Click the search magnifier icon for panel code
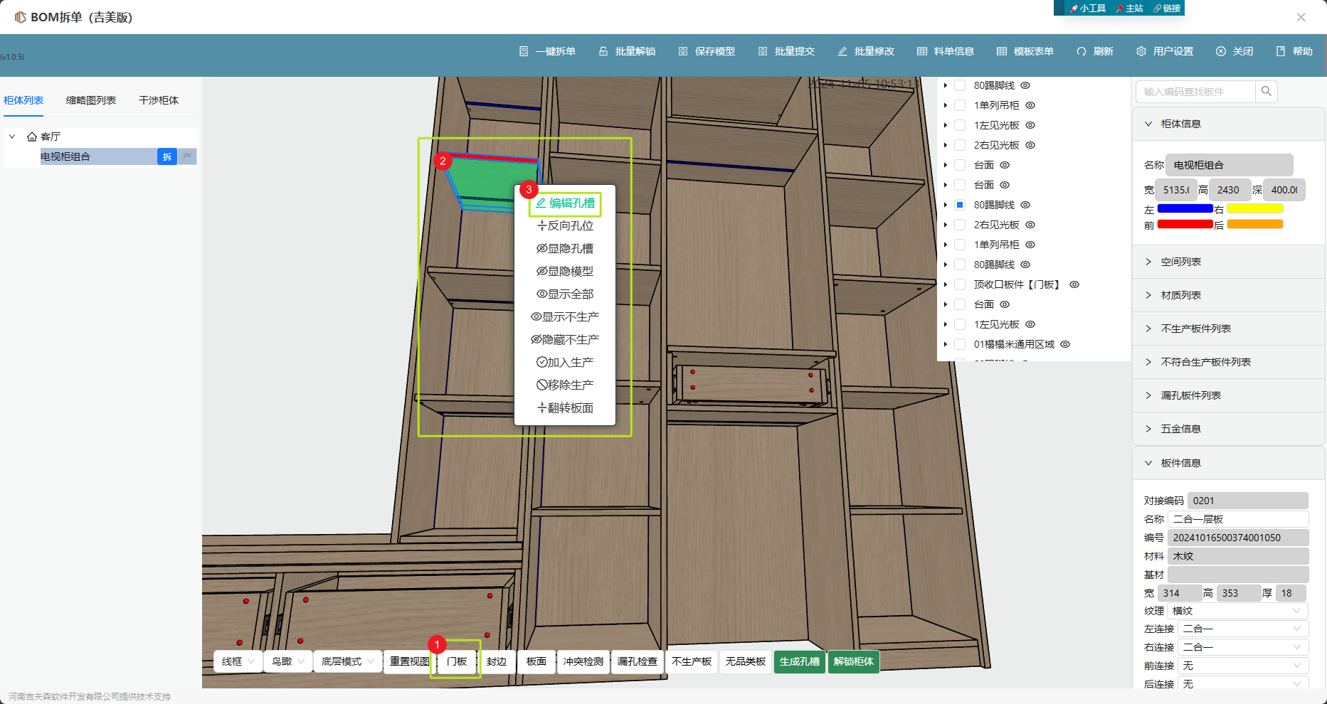Image resolution: width=1327 pixels, height=704 pixels. (1266, 91)
